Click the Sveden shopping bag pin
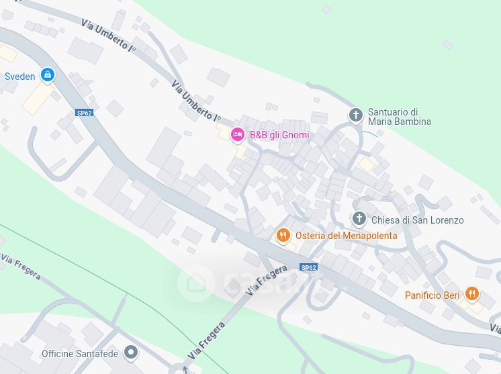 48,75
